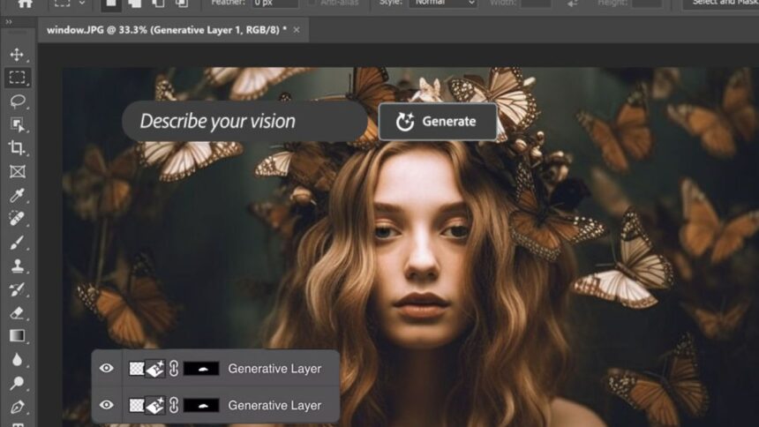Select the Pen tool
Screen dimensions: 759x427
pos(17,407)
